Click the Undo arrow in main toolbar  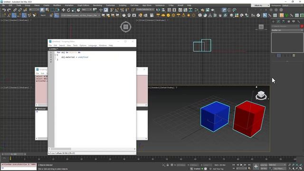(4, 10)
